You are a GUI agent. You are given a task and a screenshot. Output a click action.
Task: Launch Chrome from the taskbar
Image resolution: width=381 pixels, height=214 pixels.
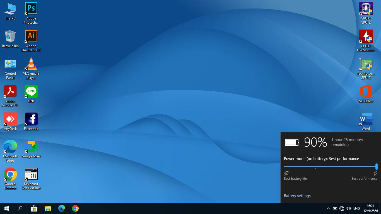[x=75, y=208]
